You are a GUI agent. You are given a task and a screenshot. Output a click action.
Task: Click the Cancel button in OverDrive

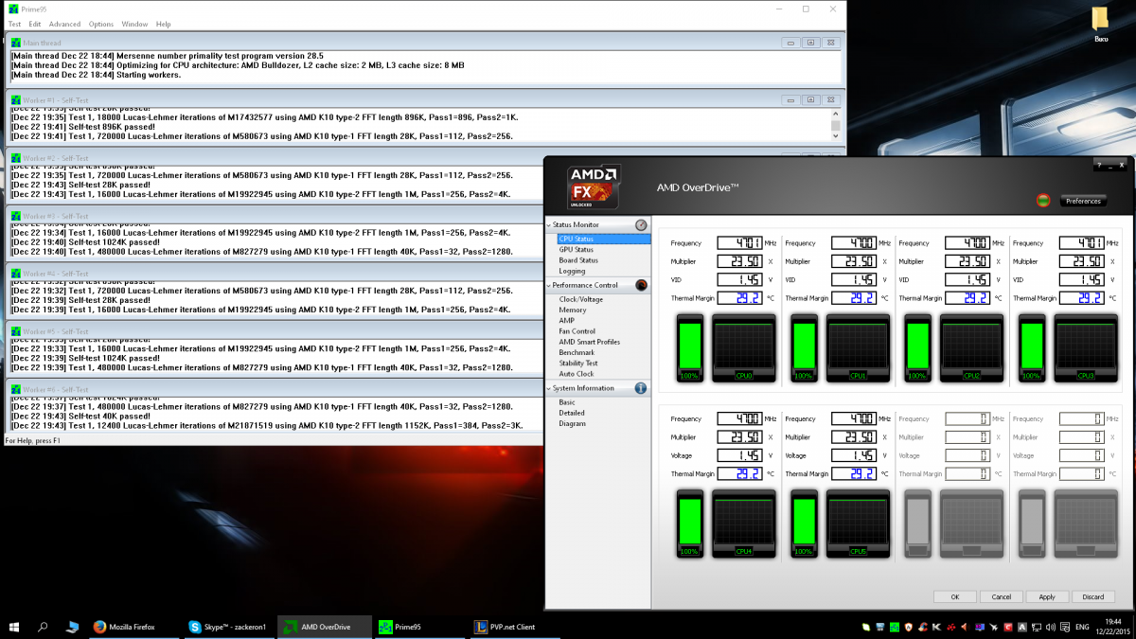coord(1001,597)
